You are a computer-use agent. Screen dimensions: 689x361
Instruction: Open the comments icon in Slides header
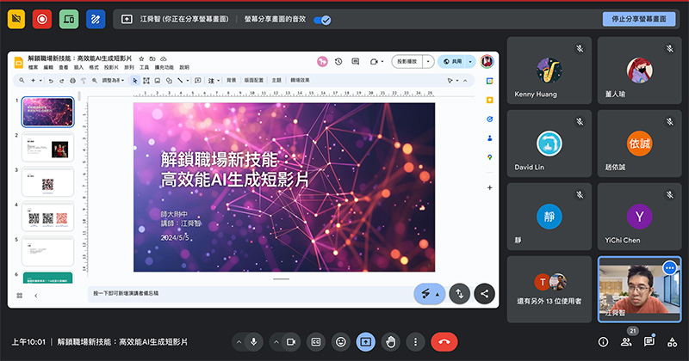pos(356,62)
